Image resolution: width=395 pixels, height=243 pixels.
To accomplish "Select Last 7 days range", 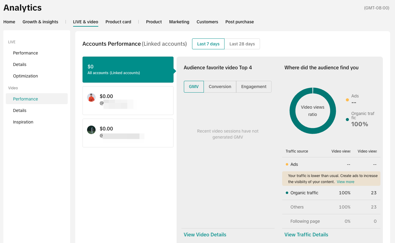I will (208, 44).
